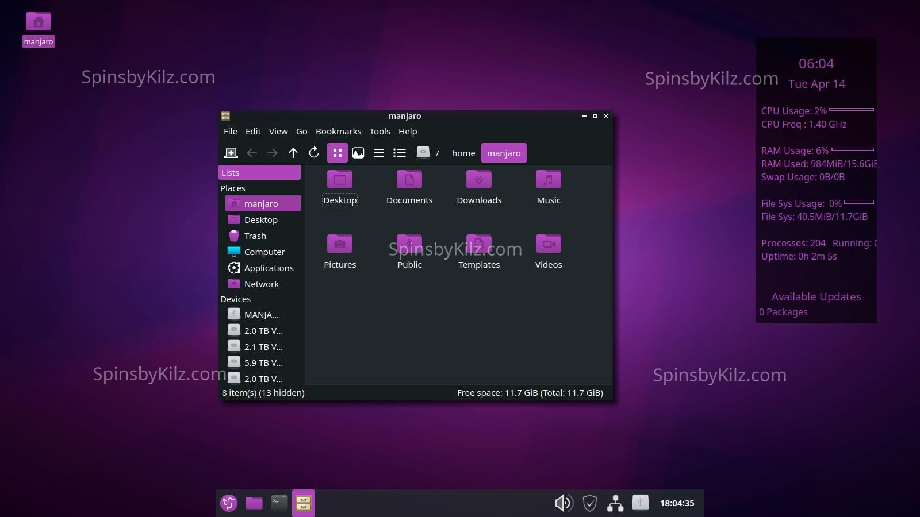Go up to the parent folder
The height and width of the screenshot is (517, 920).
click(x=293, y=153)
